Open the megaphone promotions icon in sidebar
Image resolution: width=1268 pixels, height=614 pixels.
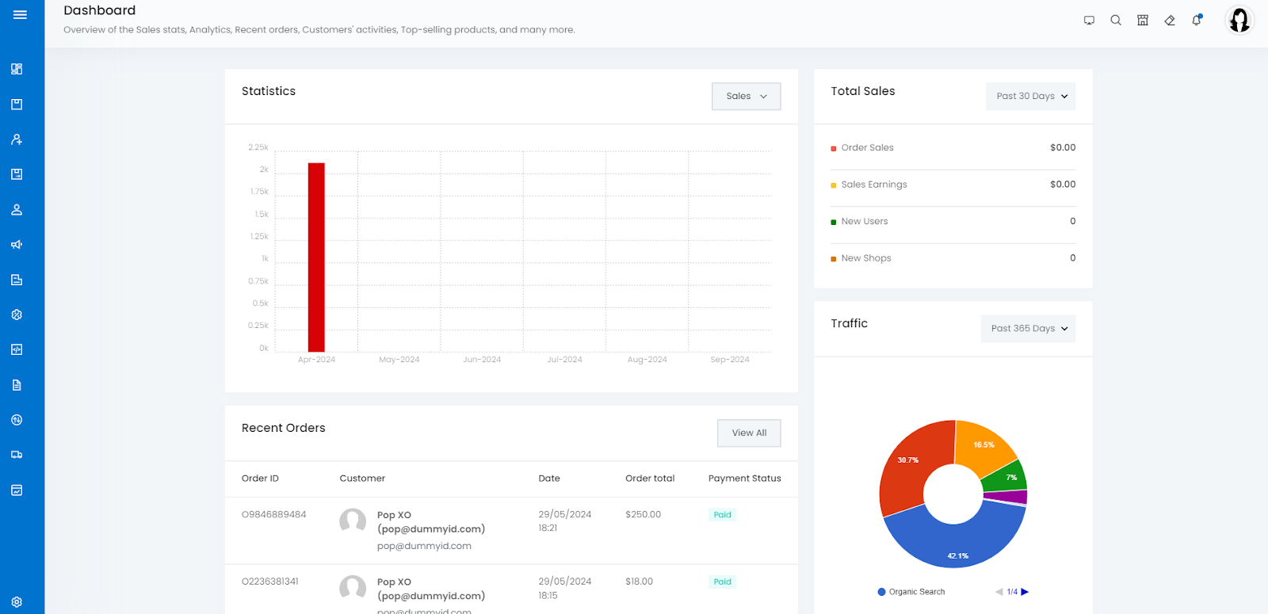tap(17, 245)
